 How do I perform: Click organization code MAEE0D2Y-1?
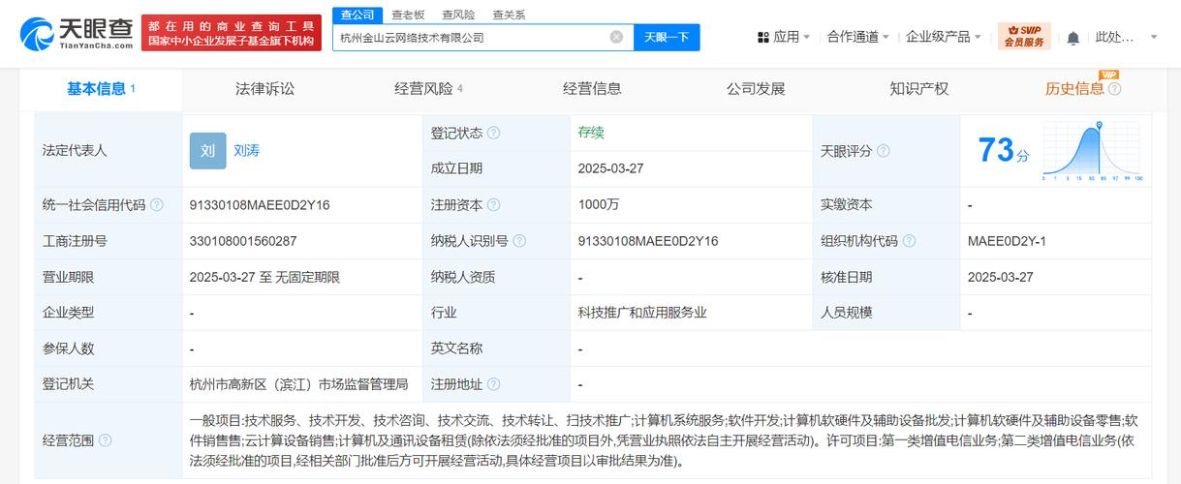click(1007, 241)
